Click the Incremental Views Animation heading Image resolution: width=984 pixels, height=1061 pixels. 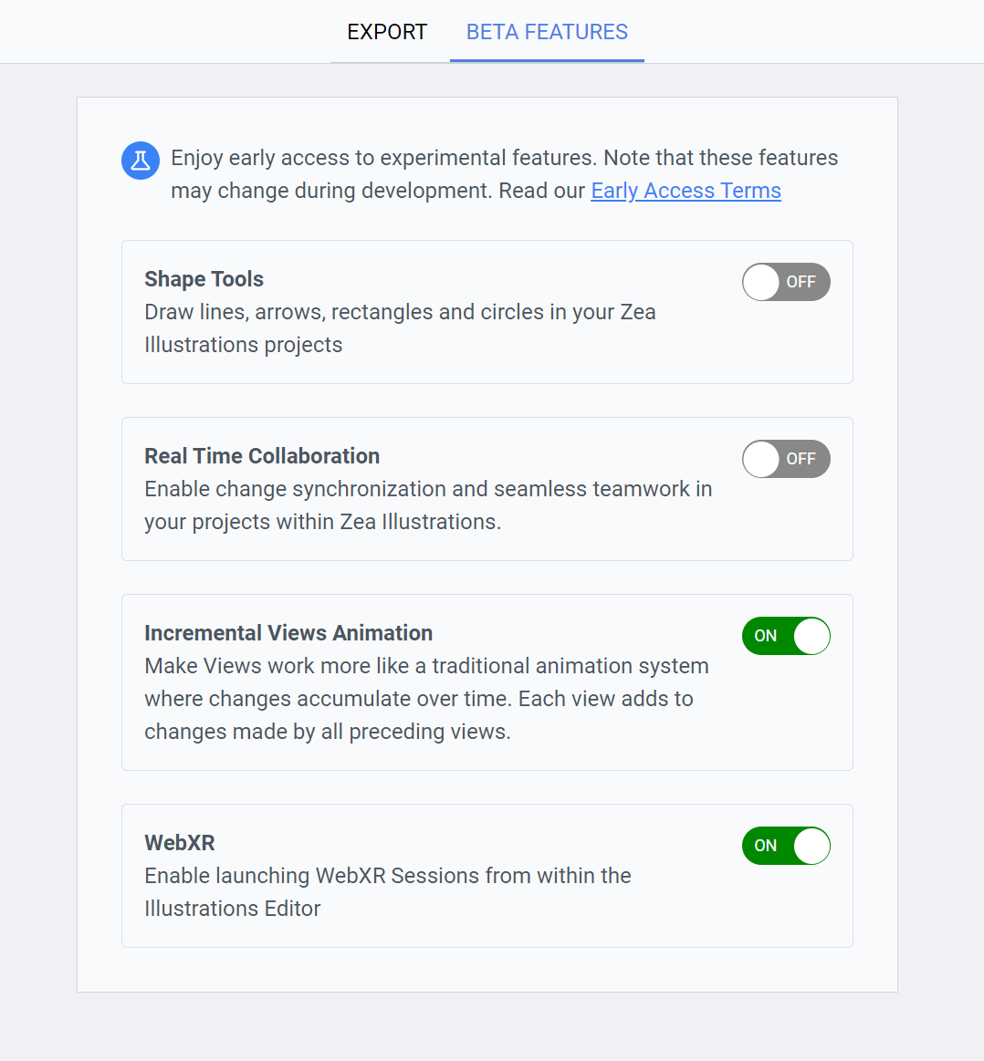pyautogui.click(x=288, y=633)
